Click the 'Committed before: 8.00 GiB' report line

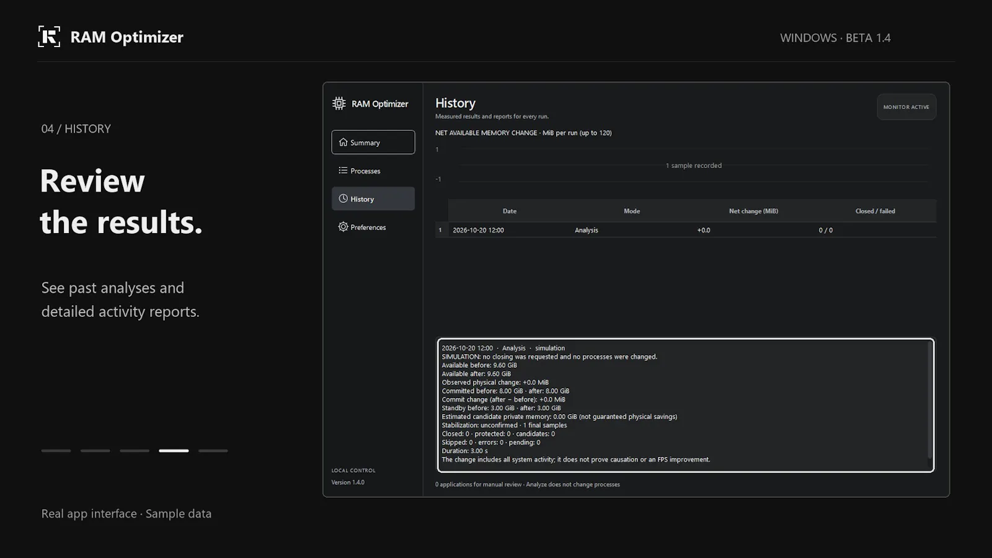click(505, 391)
